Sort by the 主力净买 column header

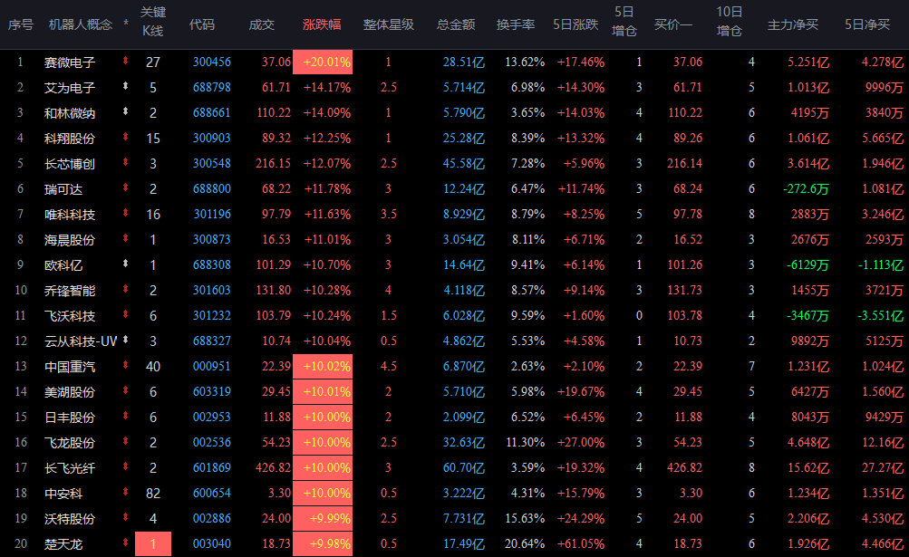(x=793, y=24)
